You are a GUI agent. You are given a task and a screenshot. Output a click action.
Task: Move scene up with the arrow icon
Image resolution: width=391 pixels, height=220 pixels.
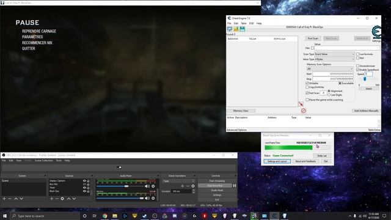16,199
